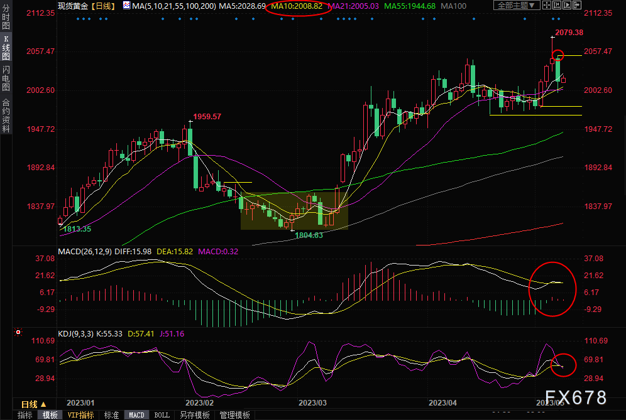This screenshot has height=420, width=626.
Task: Choose the MACD template
Action: (x=136, y=415)
